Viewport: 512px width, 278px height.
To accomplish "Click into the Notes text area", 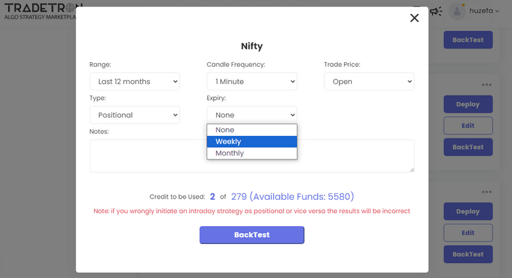I will pos(252,156).
